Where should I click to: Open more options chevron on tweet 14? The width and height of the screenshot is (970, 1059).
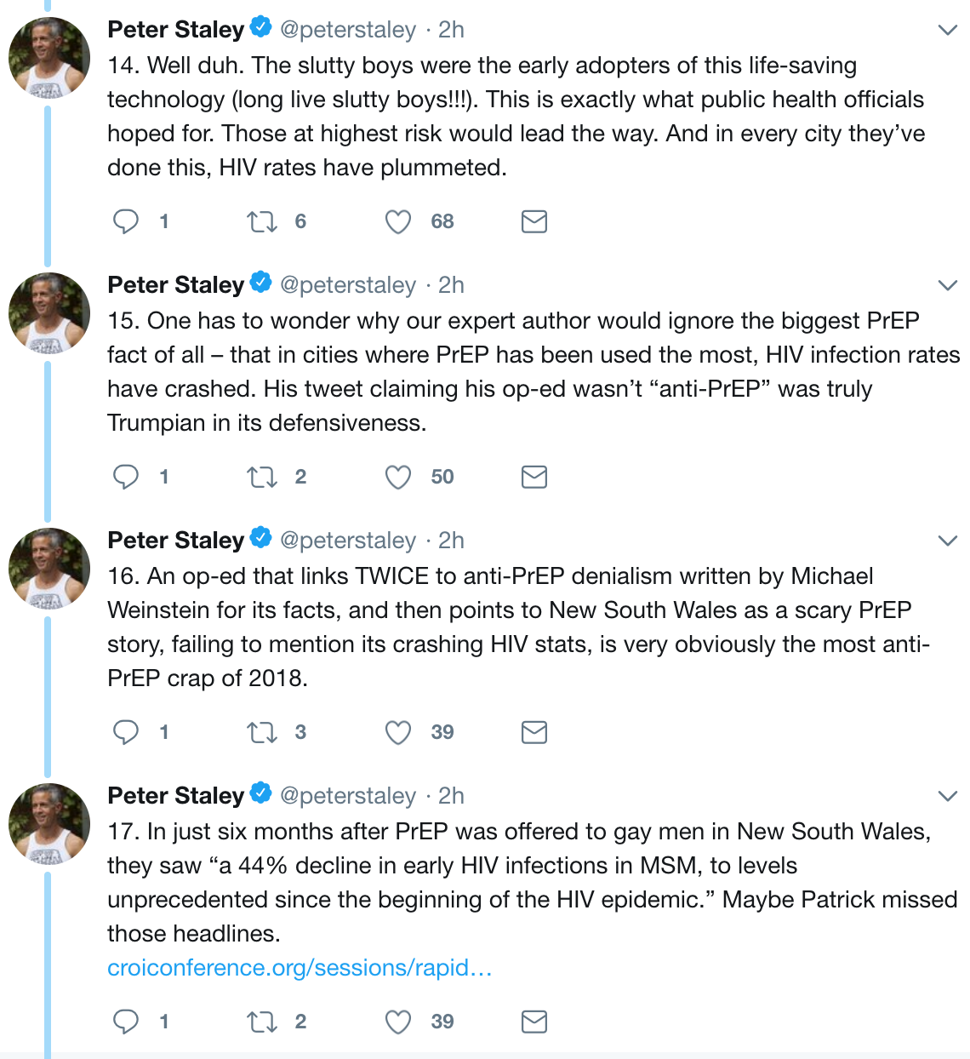tap(947, 30)
